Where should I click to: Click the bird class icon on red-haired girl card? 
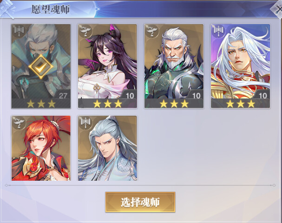pos(19,123)
